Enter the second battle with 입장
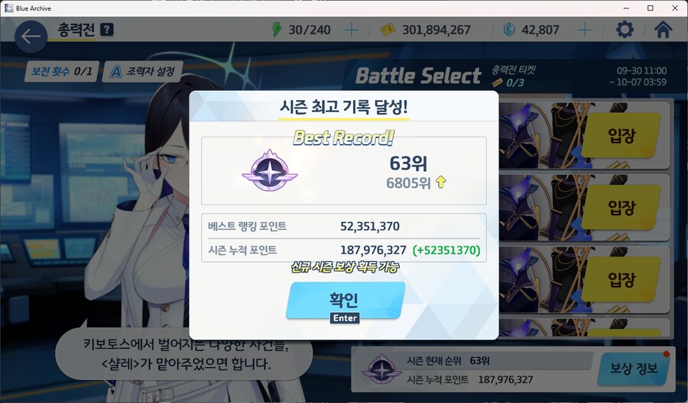This screenshot has height=403, width=688. pyautogui.click(x=621, y=207)
